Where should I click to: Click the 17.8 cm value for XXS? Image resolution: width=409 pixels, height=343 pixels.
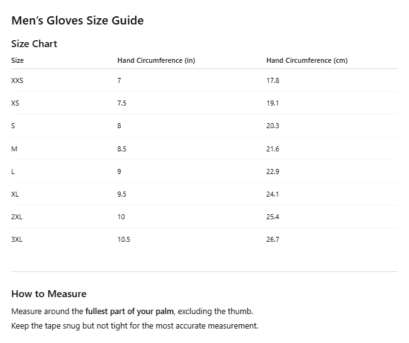(x=272, y=80)
